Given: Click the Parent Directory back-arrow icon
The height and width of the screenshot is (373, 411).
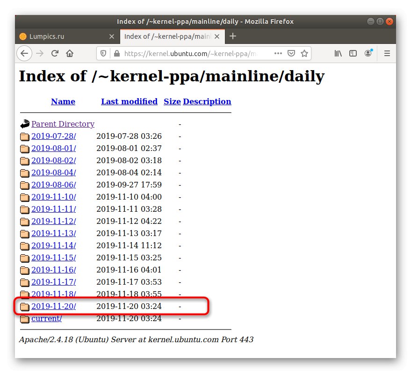Looking at the screenshot, I should pos(25,124).
